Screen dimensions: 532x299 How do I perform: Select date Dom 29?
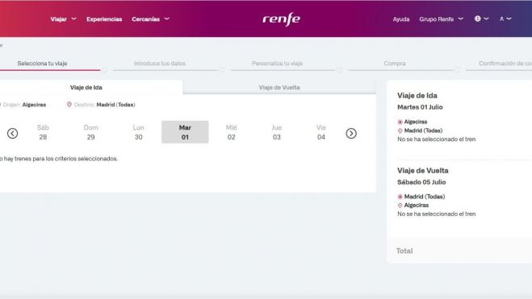click(x=91, y=132)
